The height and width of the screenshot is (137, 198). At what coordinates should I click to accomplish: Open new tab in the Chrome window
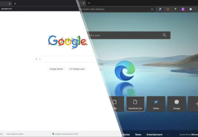(x=15, y=4)
